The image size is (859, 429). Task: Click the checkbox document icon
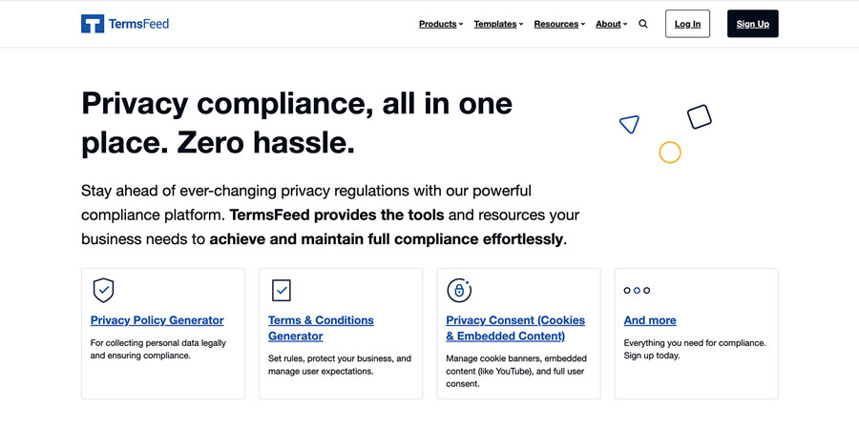(x=281, y=290)
